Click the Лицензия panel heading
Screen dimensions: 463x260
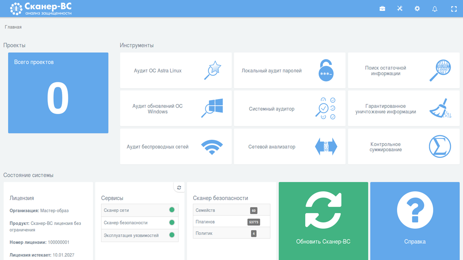(x=22, y=198)
